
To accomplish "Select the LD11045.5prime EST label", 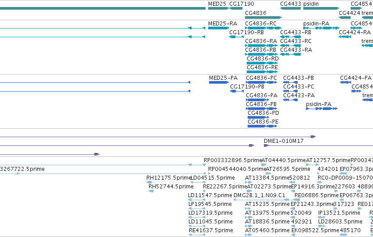I will (x=210, y=222).
